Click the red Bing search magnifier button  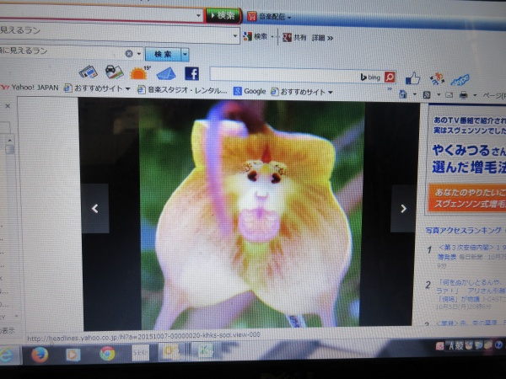pyautogui.click(x=390, y=77)
